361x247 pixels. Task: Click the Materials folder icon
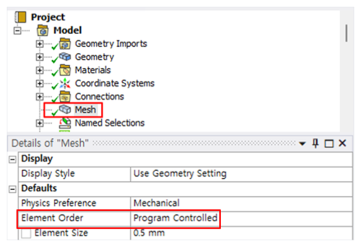click(x=65, y=70)
